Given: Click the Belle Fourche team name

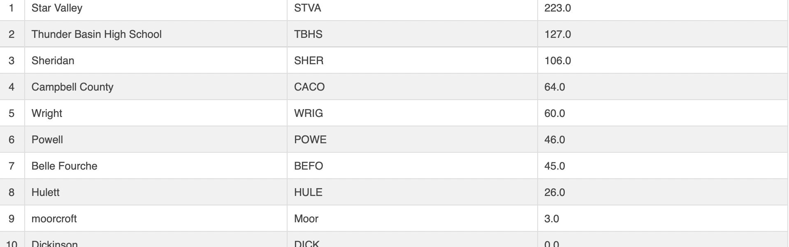Looking at the screenshot, I should tap(64, 166).
